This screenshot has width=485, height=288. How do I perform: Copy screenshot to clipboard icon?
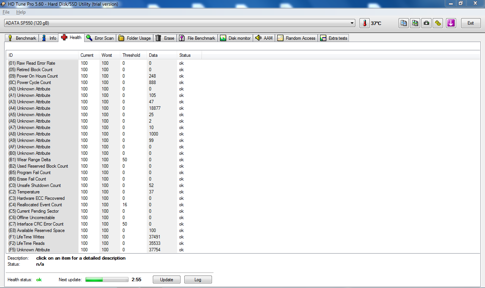point(415,23)
